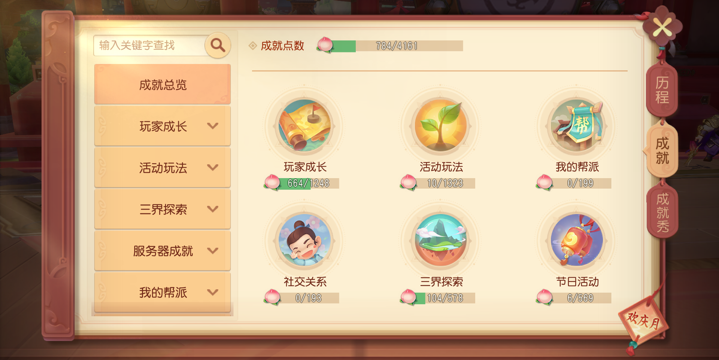Open the 玩家成长 scroll map icon

click(x=304, y=125)
